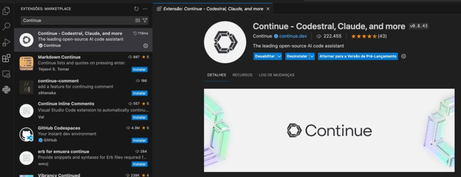This screenshot has width=461, height=177.
Task: Click the Continue Inline Comments extension icon
Action: pyautogui.click(x=27, y=111)
